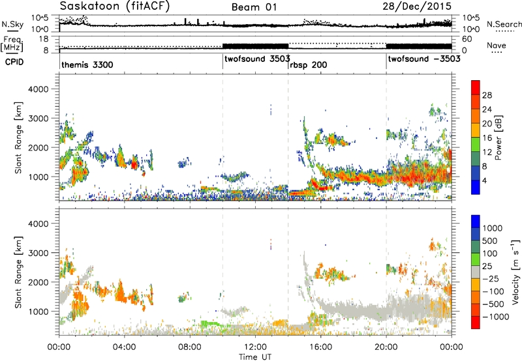522x361 pixels.
Task: Click the "N.Search" legend label
Action: pyautogui.click(x=504, y=24)
